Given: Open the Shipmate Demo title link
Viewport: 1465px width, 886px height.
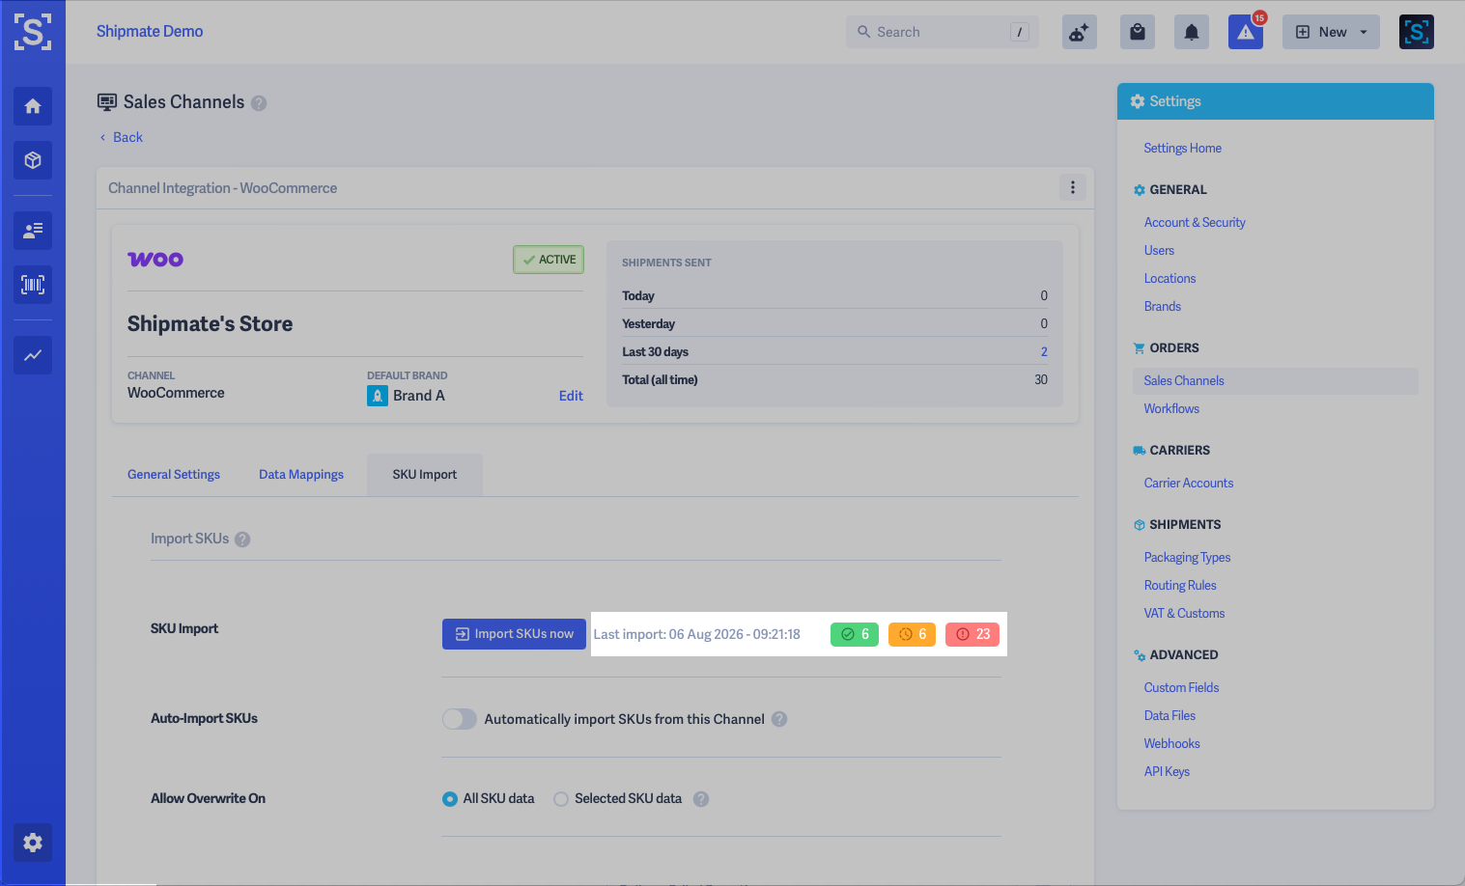Looking at the screenshot, I should pos(150,31).
